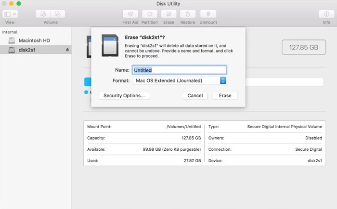Image resolution: width=337 pixels, height=209 pixels.
Task: Confirm with the Erase button
Action: click(x=225, y=96)
